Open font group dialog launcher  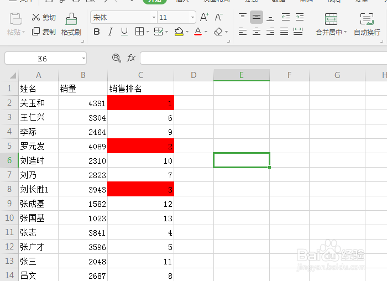coord(229,41)
